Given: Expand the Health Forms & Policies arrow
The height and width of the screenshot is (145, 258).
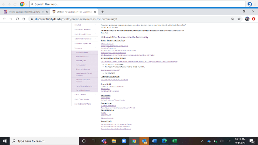Looking at the screenshot, I should click(x=95, y=34).
